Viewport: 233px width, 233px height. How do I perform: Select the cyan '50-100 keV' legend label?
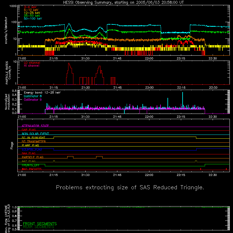pos(33,19)
